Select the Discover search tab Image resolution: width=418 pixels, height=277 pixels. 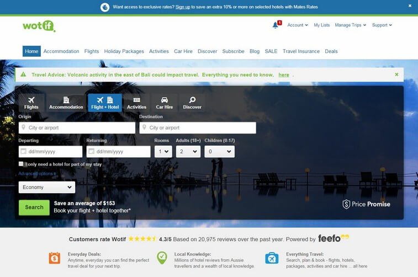pos(192,103)
